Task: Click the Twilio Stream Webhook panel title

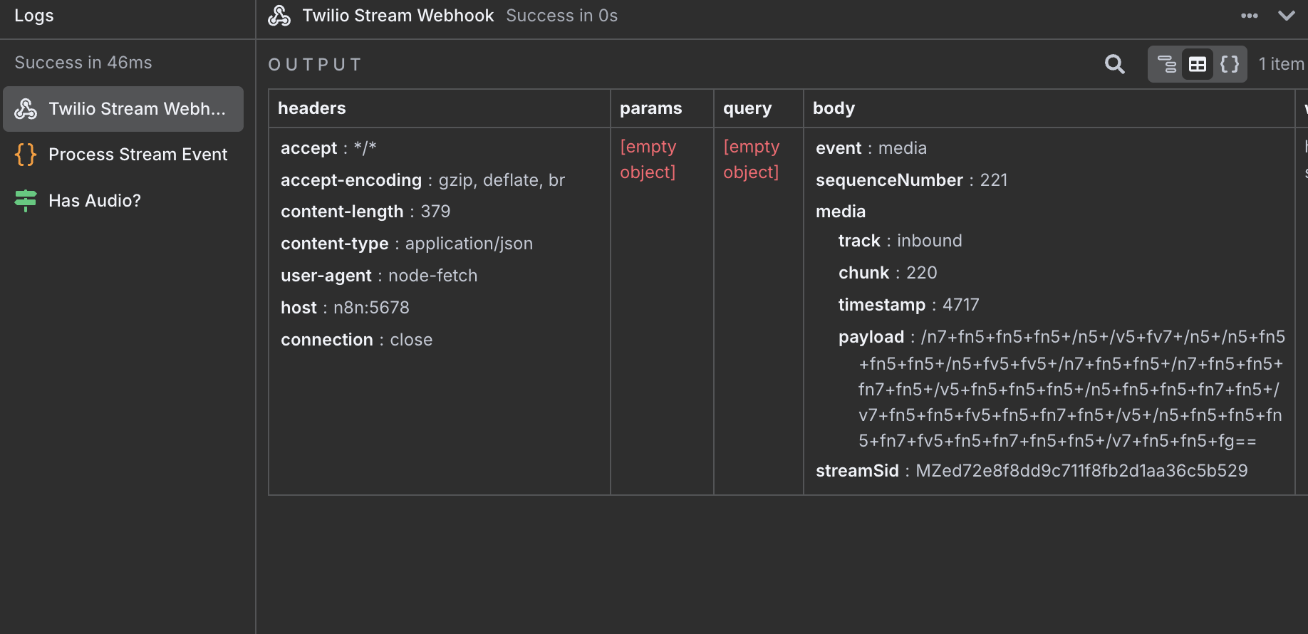Action: 398,16
